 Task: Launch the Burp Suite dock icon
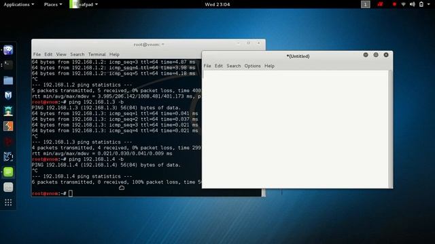tap(8, 126)
